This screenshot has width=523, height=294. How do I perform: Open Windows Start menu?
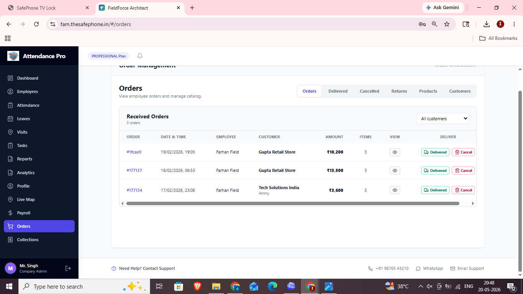tap(9, 286)
